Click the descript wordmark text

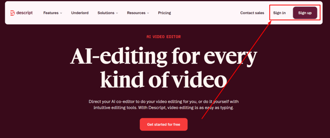pyautogui.click(x=24, y=13)
